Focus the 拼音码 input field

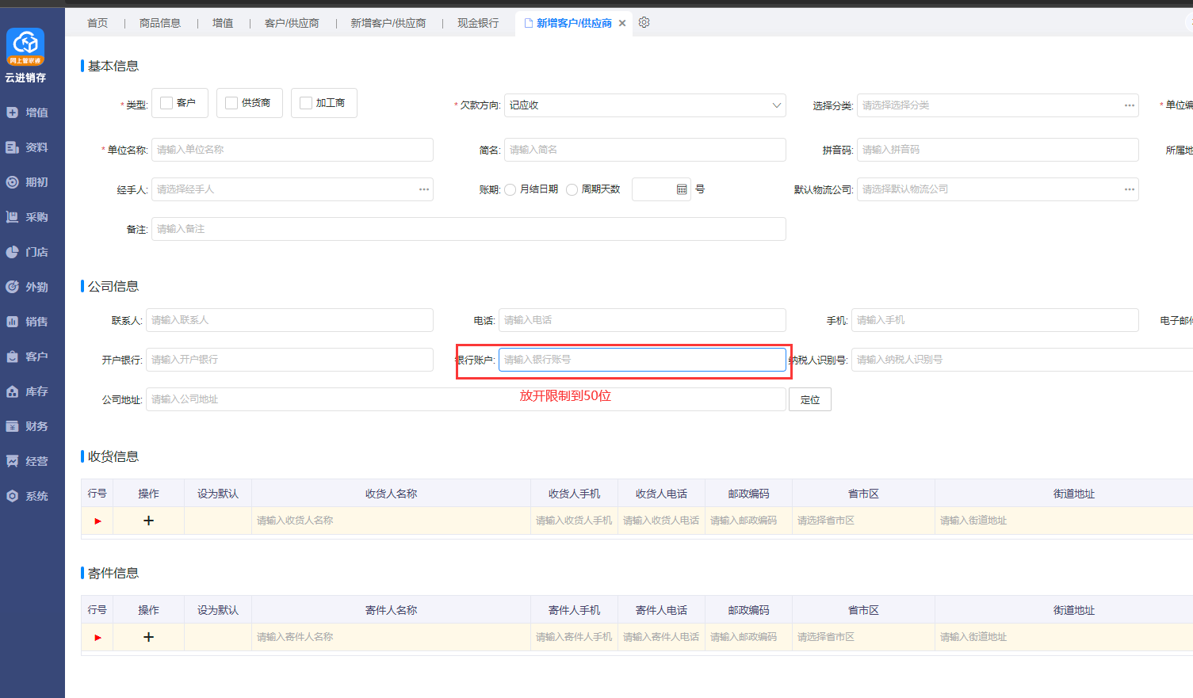[998, 150]
